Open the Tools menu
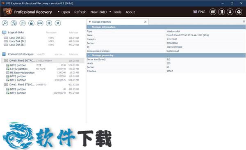This screenshot has width=246, height=150. (x=117, y=12)
